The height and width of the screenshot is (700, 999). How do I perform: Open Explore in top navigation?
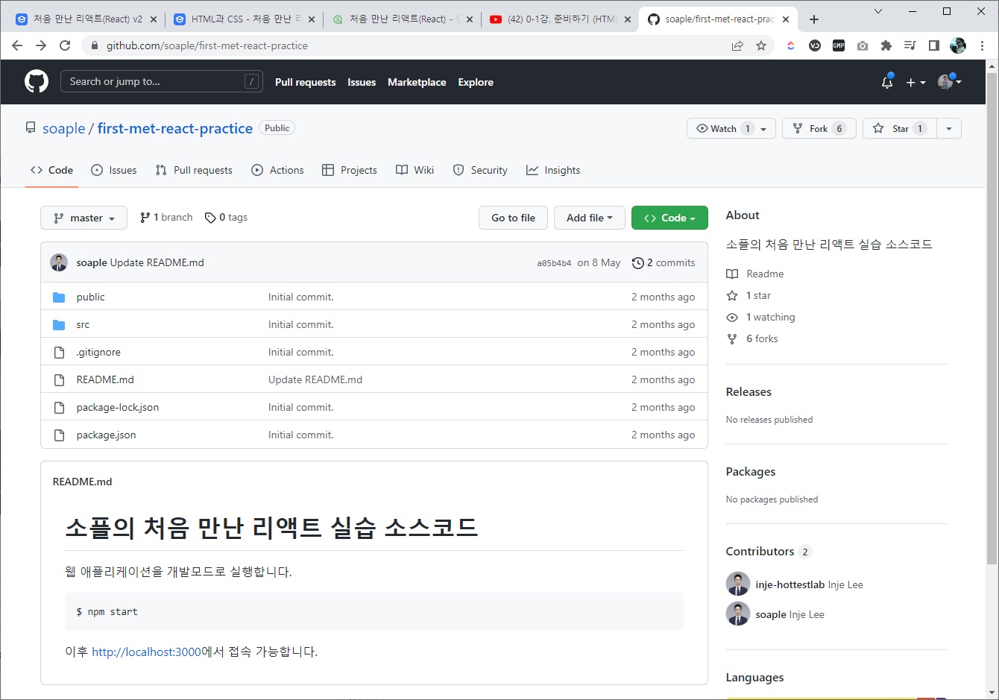[476, 82]
